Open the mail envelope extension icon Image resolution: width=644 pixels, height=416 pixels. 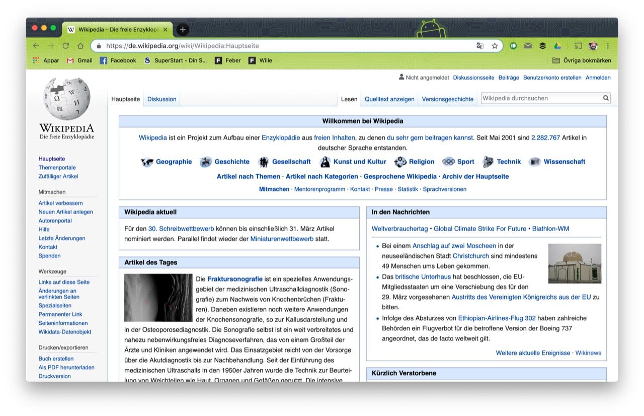[x=528, y=46]
